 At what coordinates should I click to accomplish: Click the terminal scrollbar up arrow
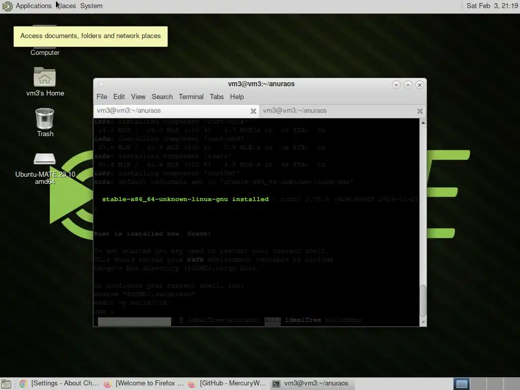423,123
